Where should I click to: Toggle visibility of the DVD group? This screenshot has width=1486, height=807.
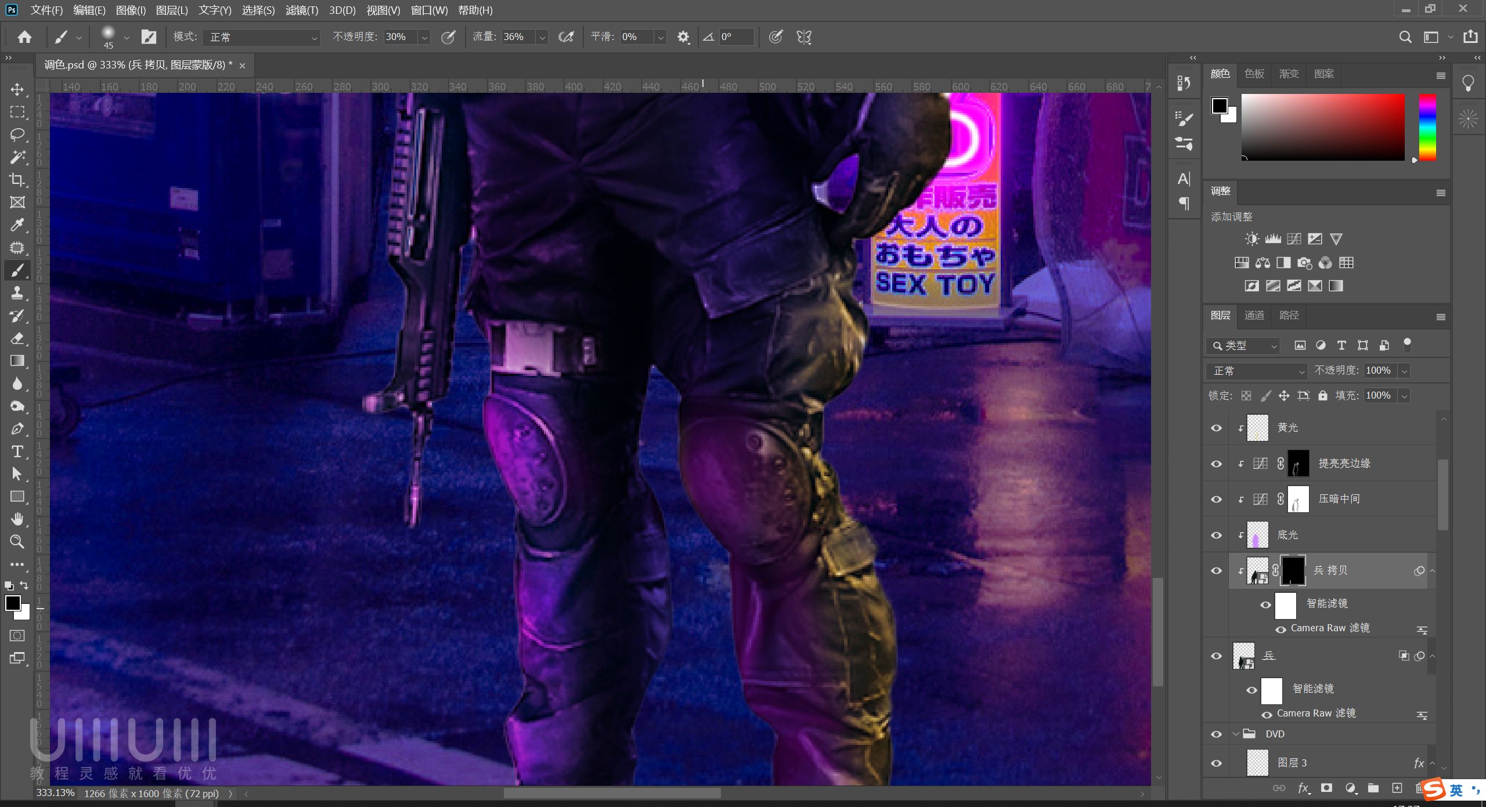click(x=1216, y=734)
